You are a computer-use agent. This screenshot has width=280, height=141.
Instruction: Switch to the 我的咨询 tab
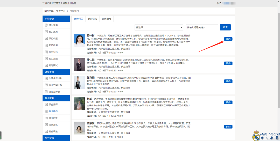point(92,19)
